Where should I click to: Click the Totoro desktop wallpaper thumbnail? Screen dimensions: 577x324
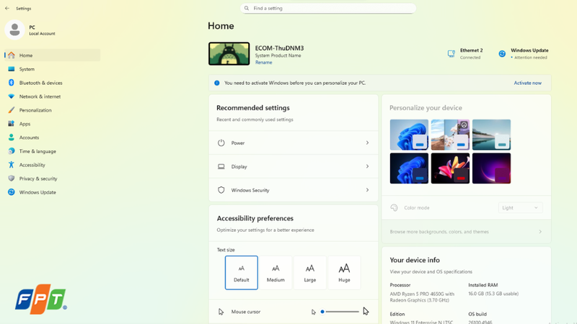click(x=229, y=53)
